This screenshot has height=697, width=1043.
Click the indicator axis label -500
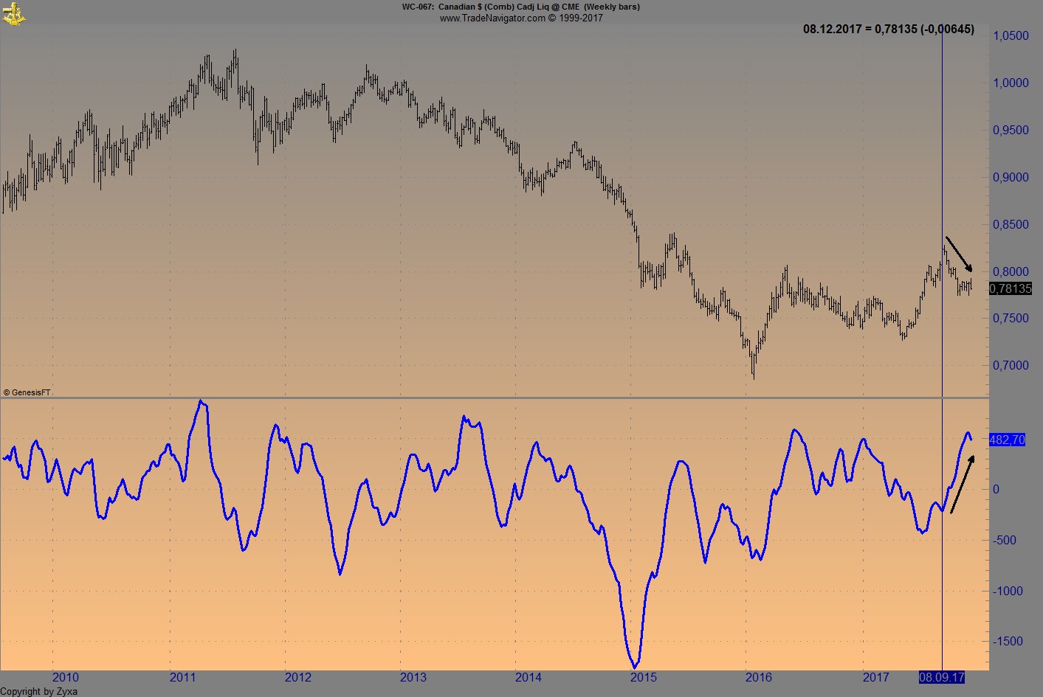[1005, 541]
